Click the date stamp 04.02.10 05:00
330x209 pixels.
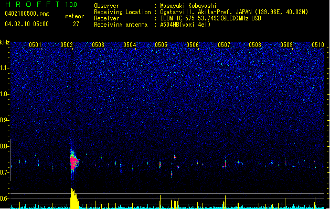click(x=27, y=24)
